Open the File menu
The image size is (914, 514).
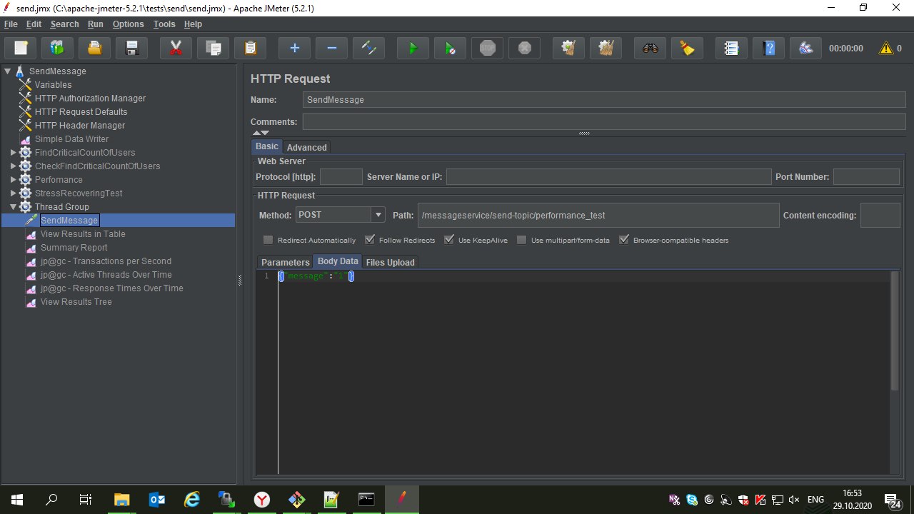coord(11,24)
